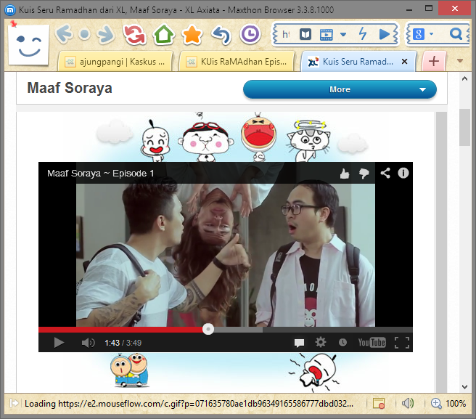Play the video
Viewport: 476px width, 419px height.
click(59, 343)
